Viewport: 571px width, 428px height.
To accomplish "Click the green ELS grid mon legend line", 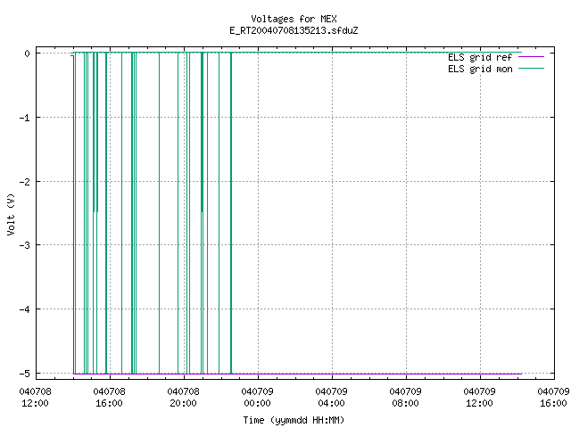I will pyautogui.click(x=531, y=69).
